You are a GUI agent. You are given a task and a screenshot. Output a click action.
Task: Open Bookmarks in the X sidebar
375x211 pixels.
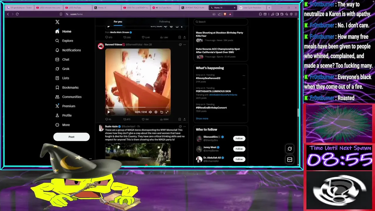(67, 88)
